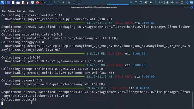Open the Chromium browser launcher
Viewport: 194px width, 109px height.
[x=32, y=2]
